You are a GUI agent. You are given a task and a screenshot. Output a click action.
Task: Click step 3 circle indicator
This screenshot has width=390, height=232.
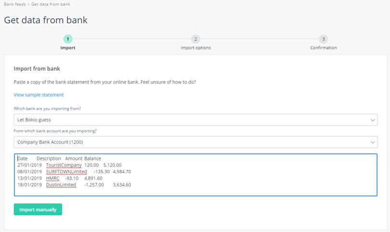324,39
